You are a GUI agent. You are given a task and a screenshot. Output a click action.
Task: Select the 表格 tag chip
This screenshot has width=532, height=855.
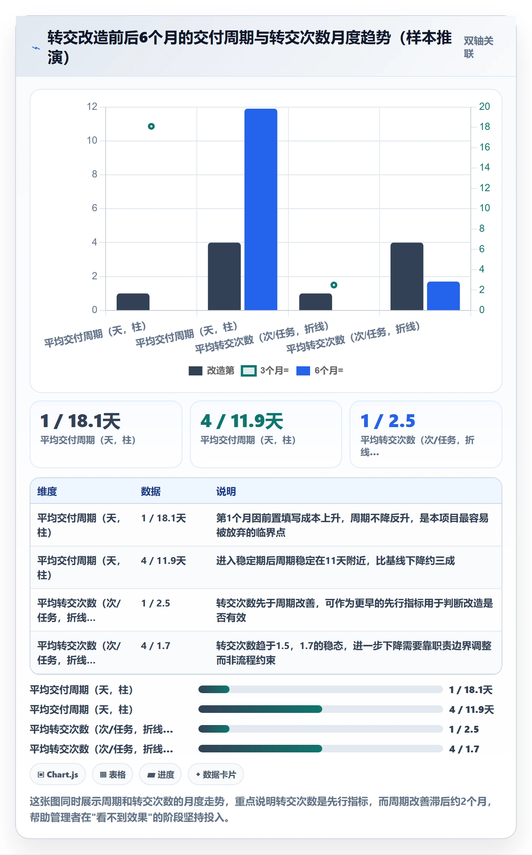pos(112,774)
